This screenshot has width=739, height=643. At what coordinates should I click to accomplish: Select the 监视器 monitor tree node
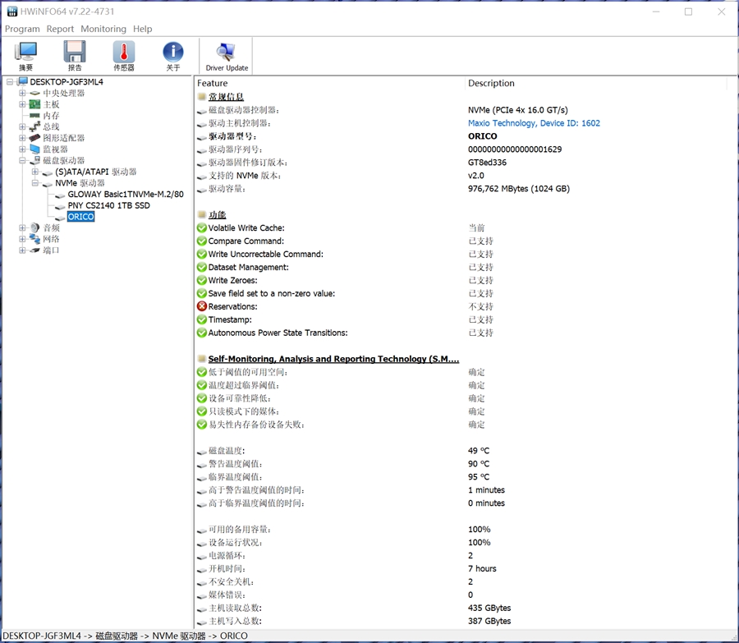click(55, 149)
